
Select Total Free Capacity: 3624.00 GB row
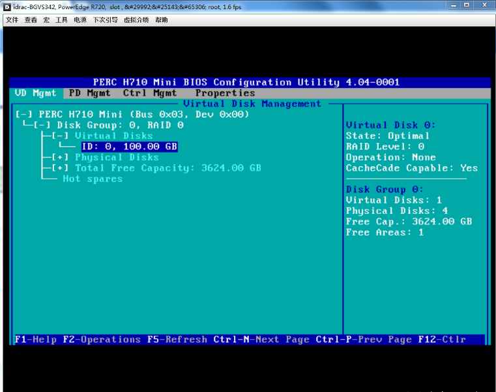point(168,168)
